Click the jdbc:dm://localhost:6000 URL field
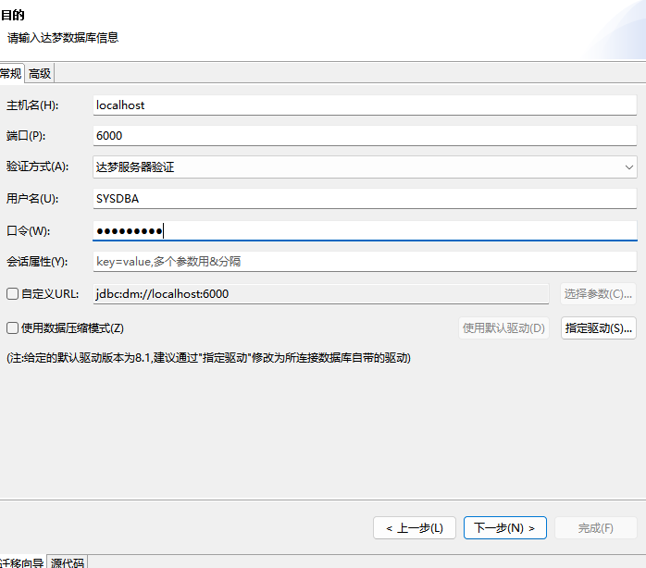 click(321, 294)
